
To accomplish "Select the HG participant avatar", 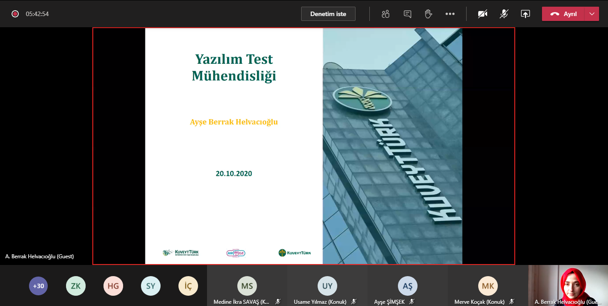I will (x=113, y=286).
